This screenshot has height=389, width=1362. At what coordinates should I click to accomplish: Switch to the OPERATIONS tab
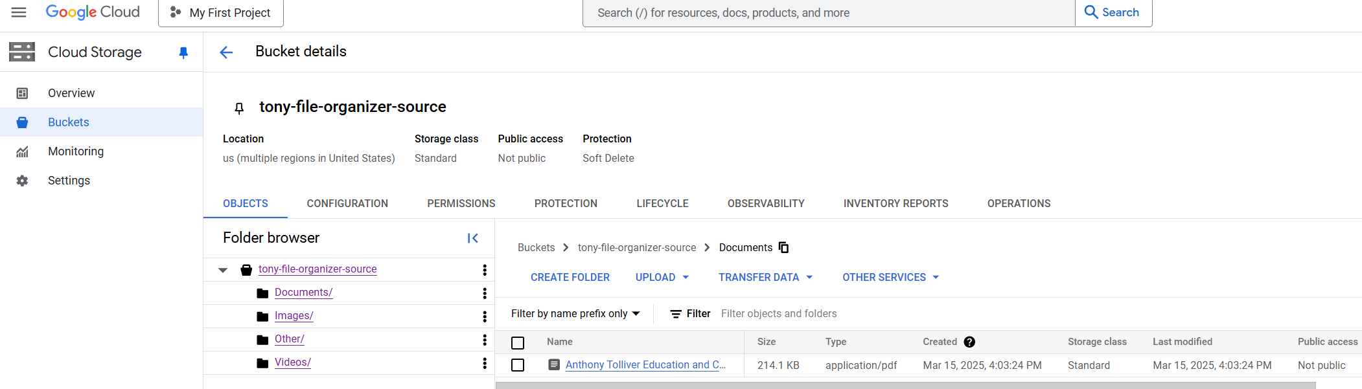(x=1019, y=203)
